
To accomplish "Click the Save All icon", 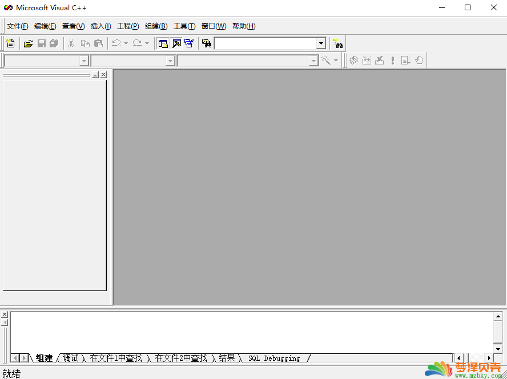I will (54, 43).
